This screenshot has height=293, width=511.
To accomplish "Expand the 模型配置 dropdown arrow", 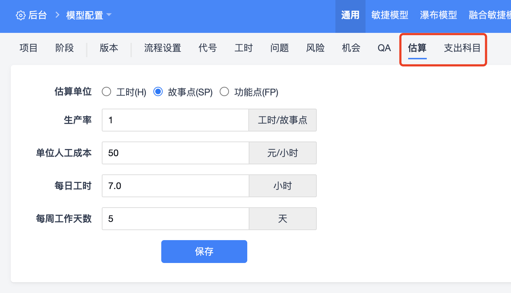I will point(109,15).
